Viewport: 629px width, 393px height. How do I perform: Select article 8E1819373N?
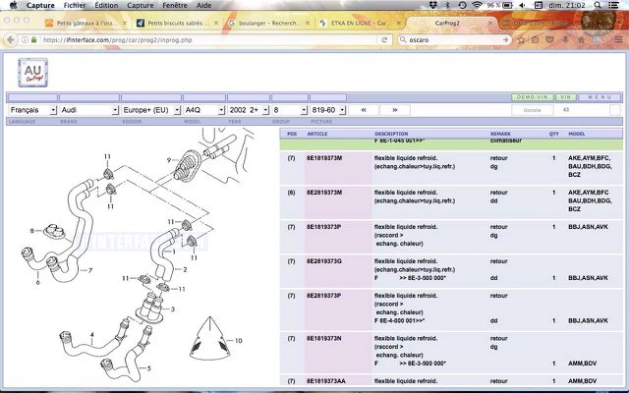tap(324, 338)
